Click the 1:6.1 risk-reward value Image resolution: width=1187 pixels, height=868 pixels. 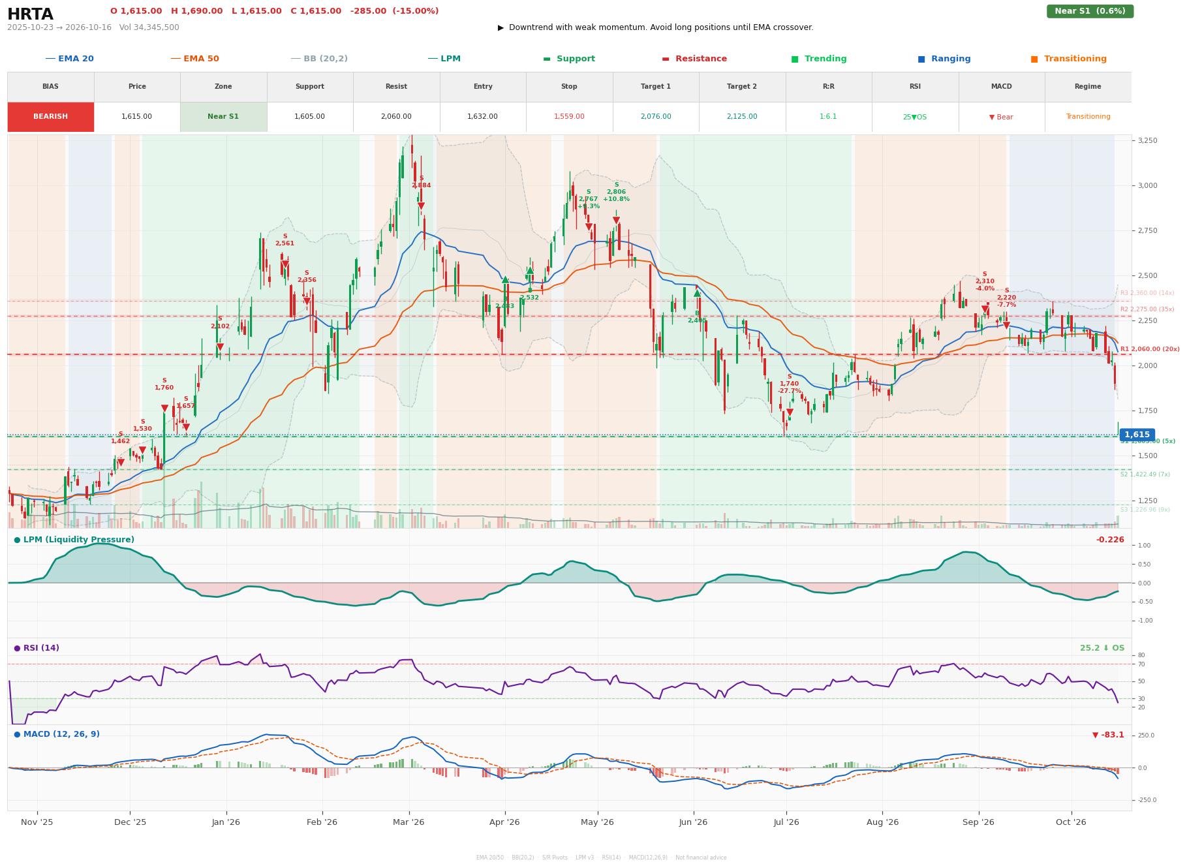829,117
